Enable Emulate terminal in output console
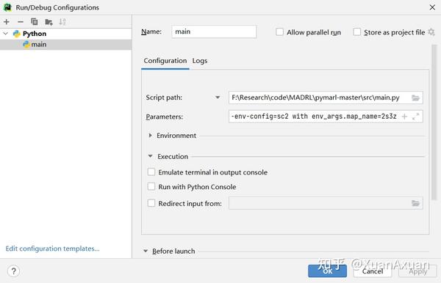This screenshot has width=441, height=283. [x=151, y=172]
